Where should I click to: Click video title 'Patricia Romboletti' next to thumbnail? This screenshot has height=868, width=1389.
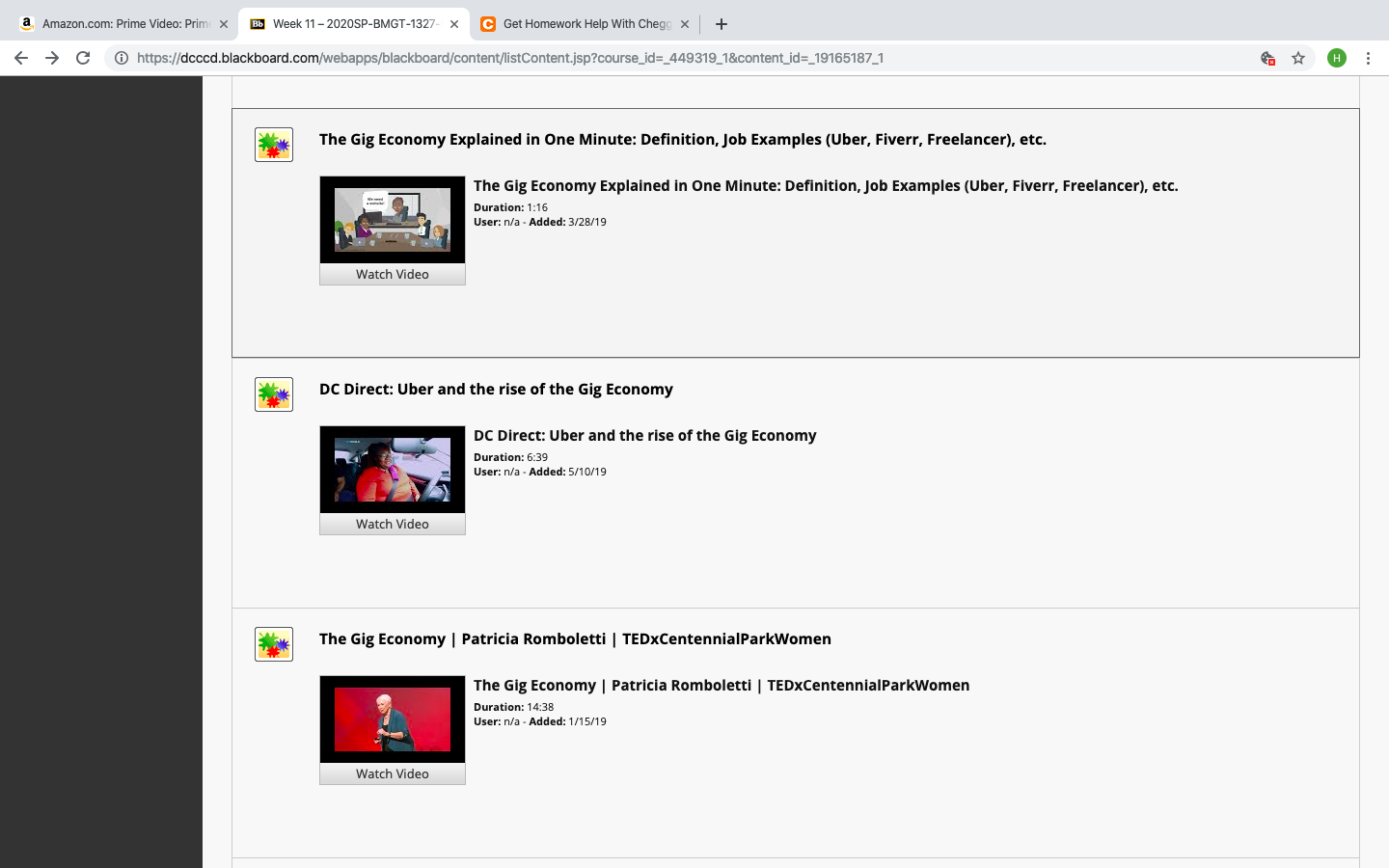(x=722, y=686)
